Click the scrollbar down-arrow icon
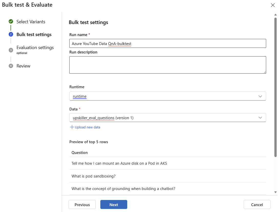Viewport: 280px width, 212px height. [275, 192]
